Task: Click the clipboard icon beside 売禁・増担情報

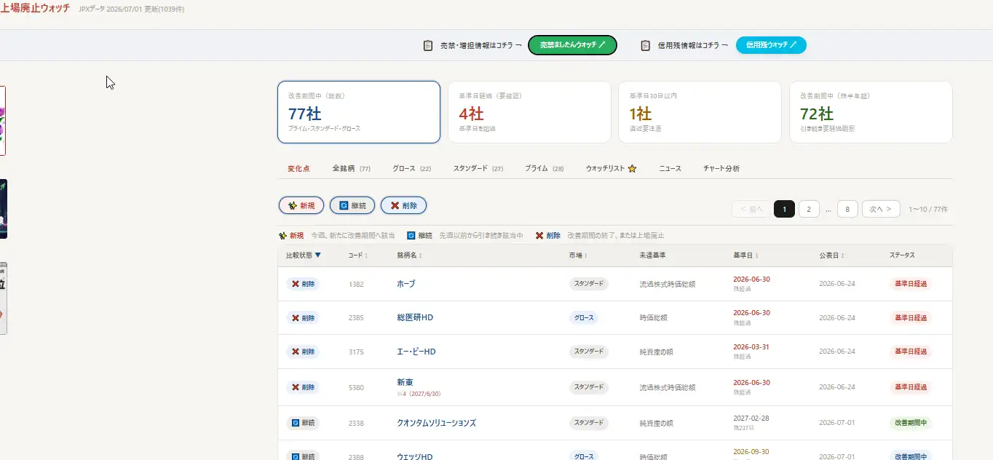Action: tap(428, 45)
